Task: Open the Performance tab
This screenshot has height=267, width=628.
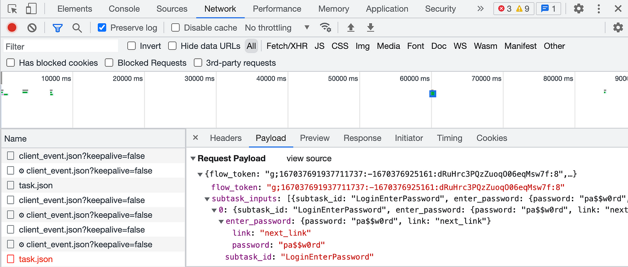Action: tap(277, 9)
